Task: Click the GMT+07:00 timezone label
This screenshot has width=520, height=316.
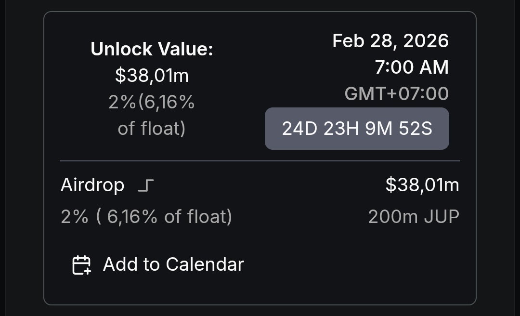Action: 397,93
